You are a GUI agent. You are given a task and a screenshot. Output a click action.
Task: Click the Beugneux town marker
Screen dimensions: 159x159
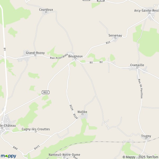[x=76, y=59]
